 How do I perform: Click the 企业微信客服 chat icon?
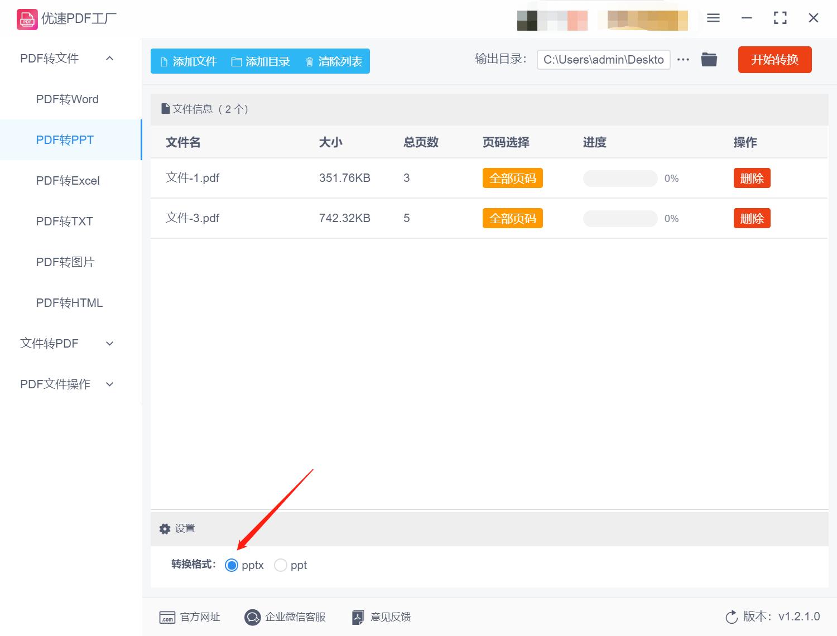pyautogui.click(x=252, y=617)
